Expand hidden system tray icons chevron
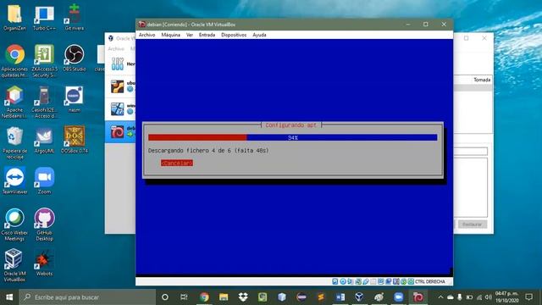The height and width of the screenshot is (305, 542). (440, 297)
